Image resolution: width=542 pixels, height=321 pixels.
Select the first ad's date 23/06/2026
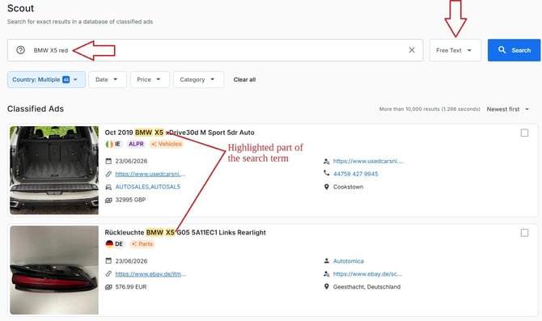pos(131,161)
